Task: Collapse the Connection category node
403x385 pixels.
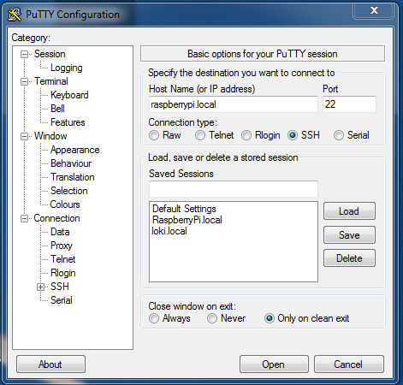Action: pyautogui.click(x=25, y=218)
